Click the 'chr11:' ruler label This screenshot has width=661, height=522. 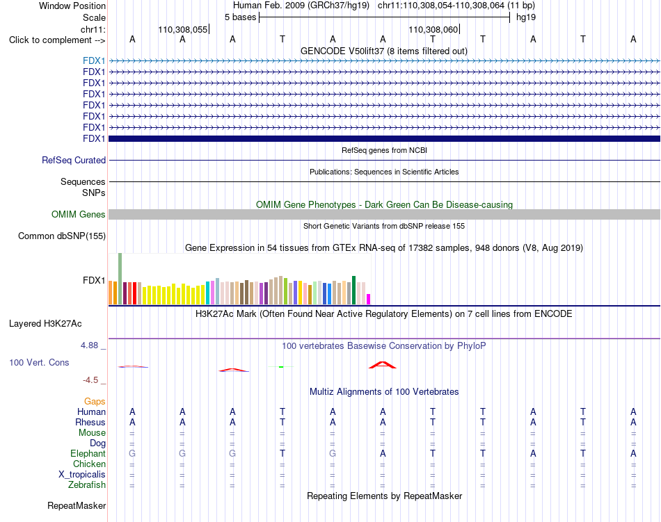[93, 29]
